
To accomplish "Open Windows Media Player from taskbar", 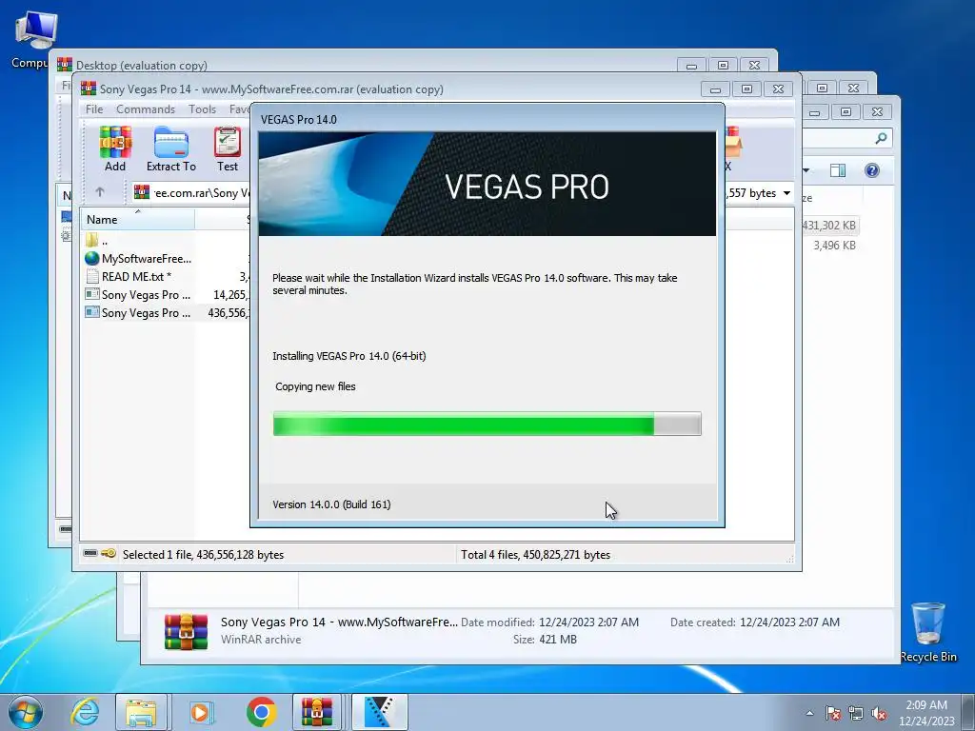I will (x=201, y=712).
